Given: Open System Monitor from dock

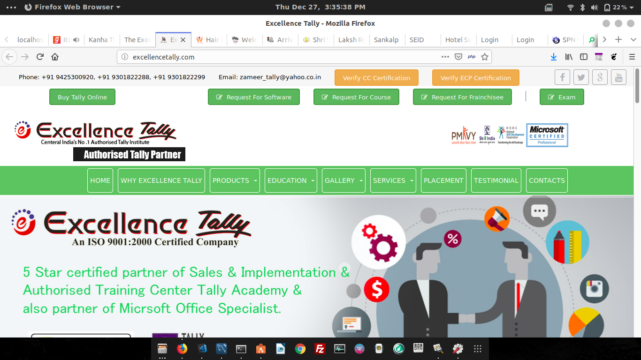Looking at the screenshot, I should (340, 349).
